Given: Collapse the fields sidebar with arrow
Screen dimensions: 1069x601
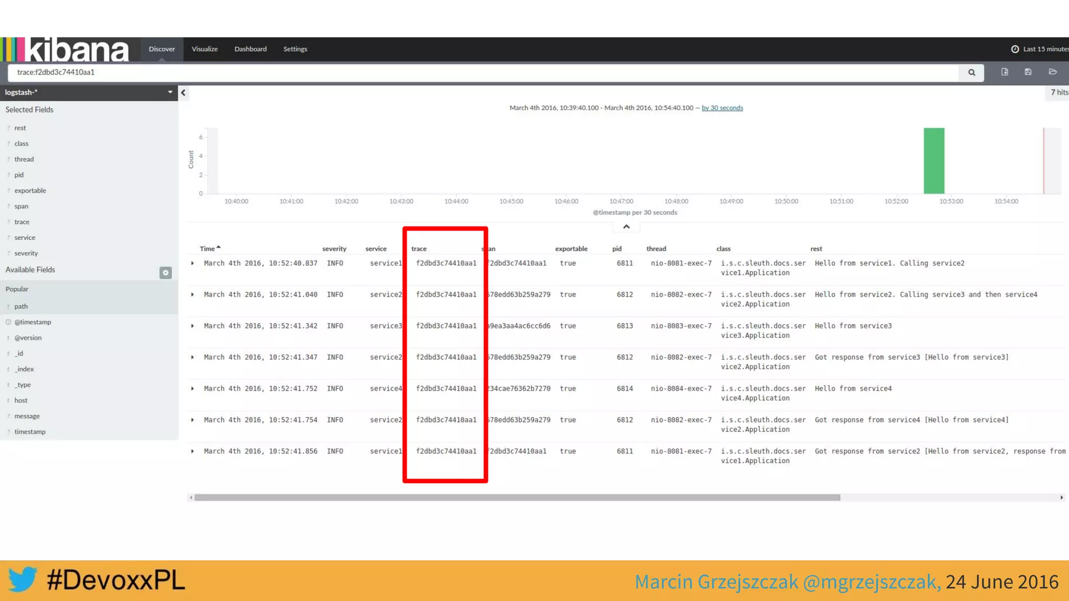Looking at the screenshot, I should tap(183, 93).
